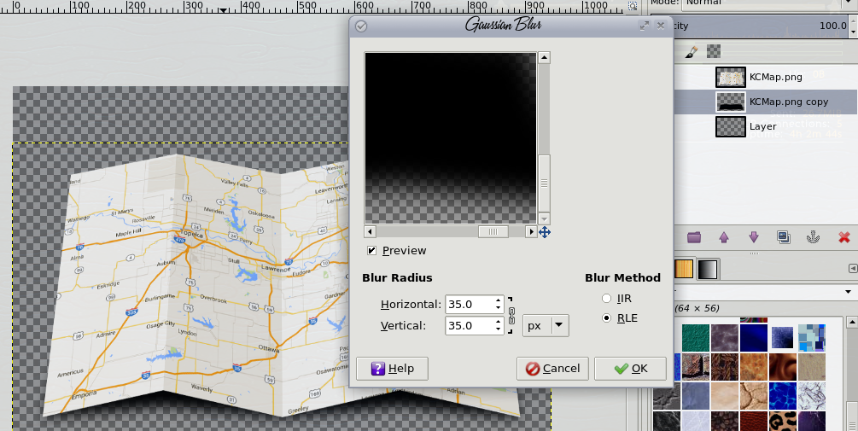Anchor the floating layer with the anchor icon
This screenshot has height=431, width=858.
pos(814,237)
